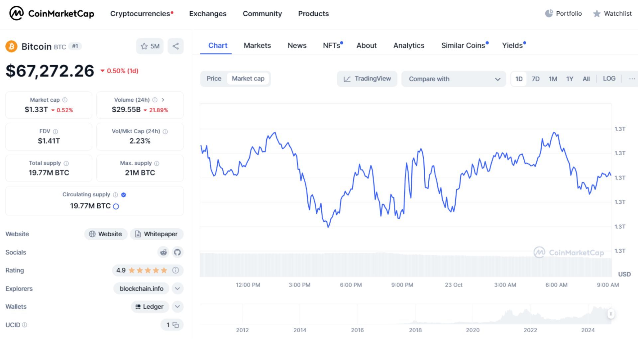Copy the UCID using the copy icon
This screenshot has height=339, width=638.
[176, 325]
